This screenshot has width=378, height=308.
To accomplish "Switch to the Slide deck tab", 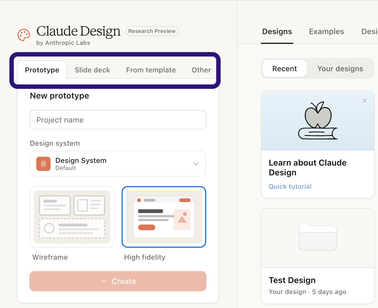I will pos(92,70).
